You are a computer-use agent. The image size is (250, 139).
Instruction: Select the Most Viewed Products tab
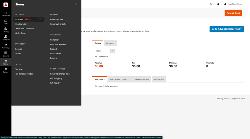pyautogui.click(x=120, y=79)
